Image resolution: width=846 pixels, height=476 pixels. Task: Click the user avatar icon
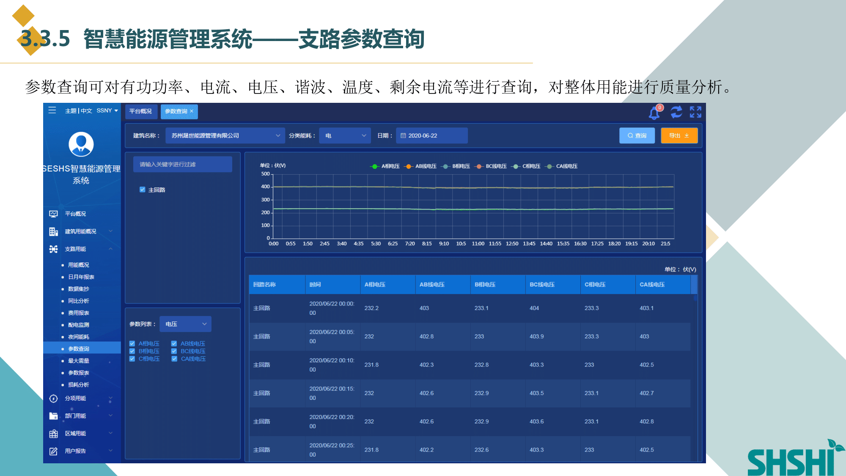81,144
